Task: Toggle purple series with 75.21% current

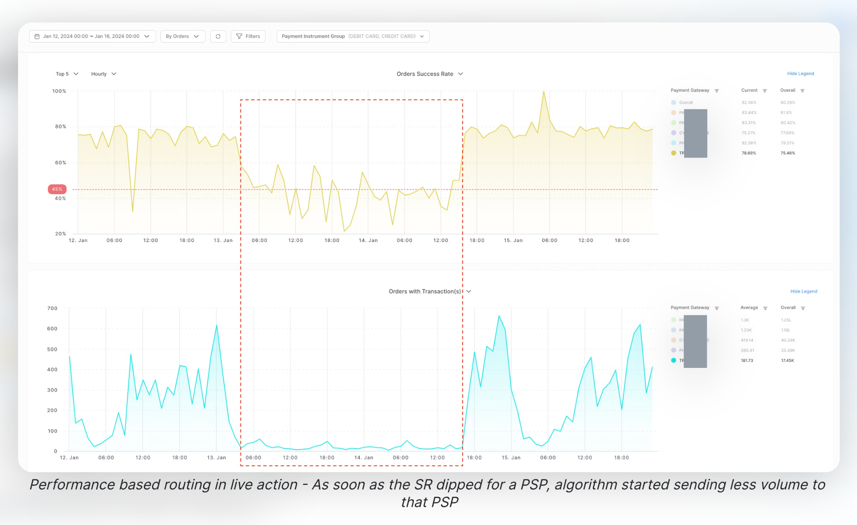Action: point(674,133)
